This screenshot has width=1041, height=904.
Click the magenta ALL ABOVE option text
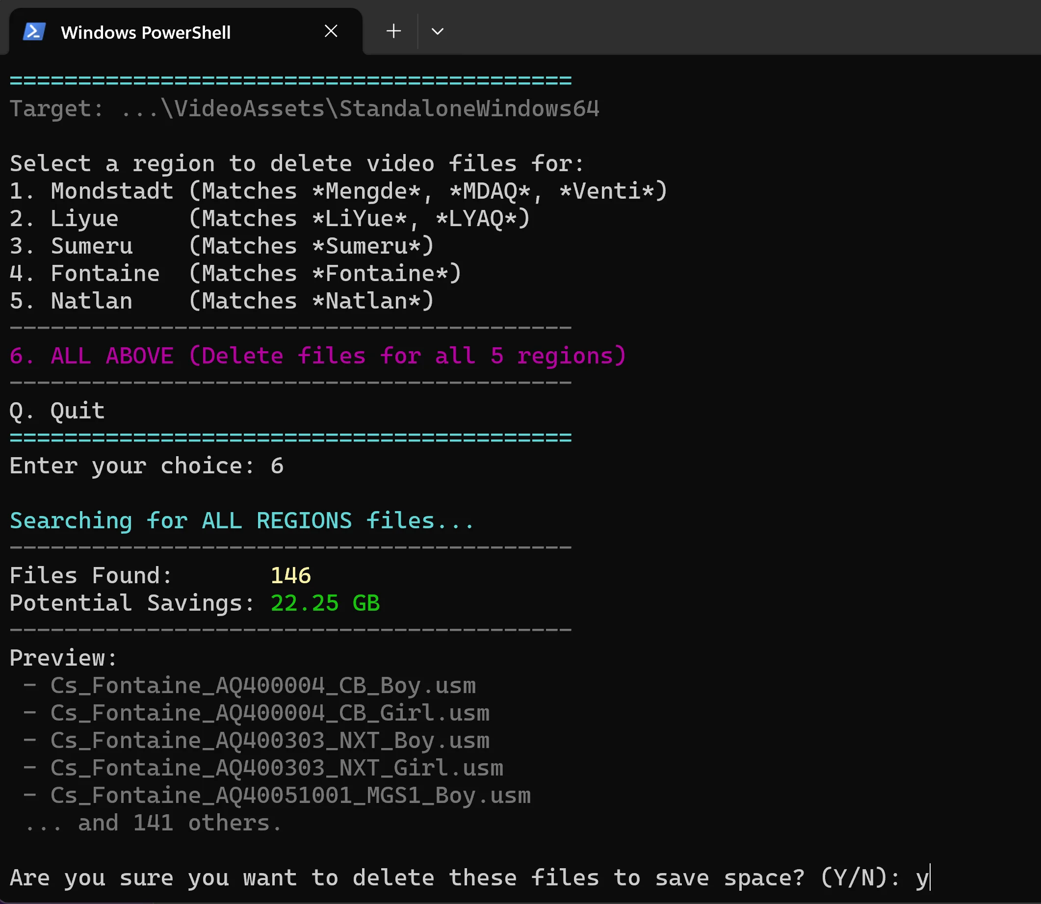318,356
